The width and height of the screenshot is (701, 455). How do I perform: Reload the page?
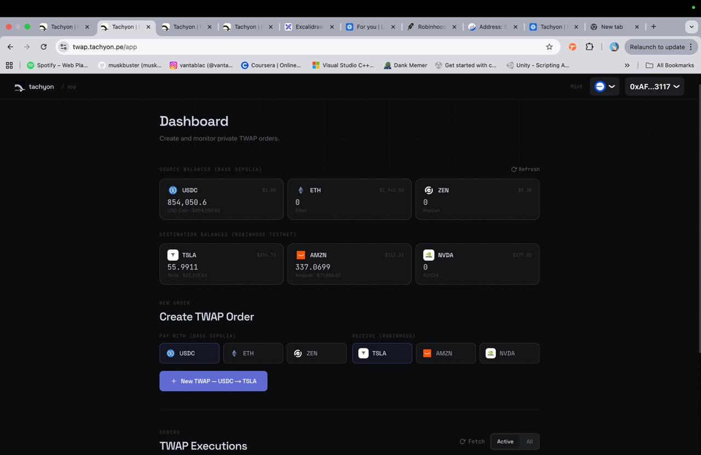(44, 47)
